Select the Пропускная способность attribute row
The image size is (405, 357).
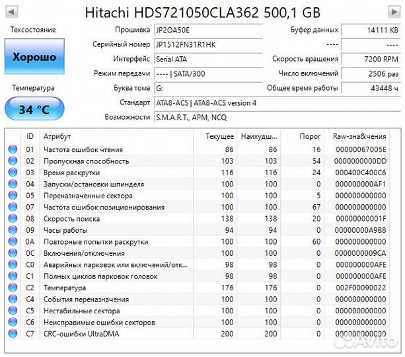coord(198,161)
